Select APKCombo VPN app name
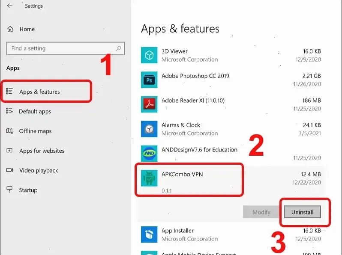Viewport: 342px width, 255px height. click(182, 174)
